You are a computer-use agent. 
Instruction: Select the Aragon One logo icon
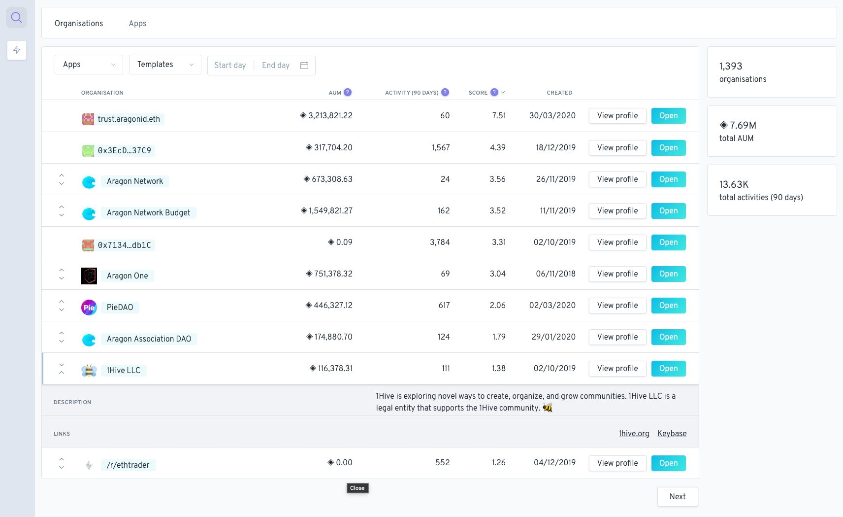(89, 276)
